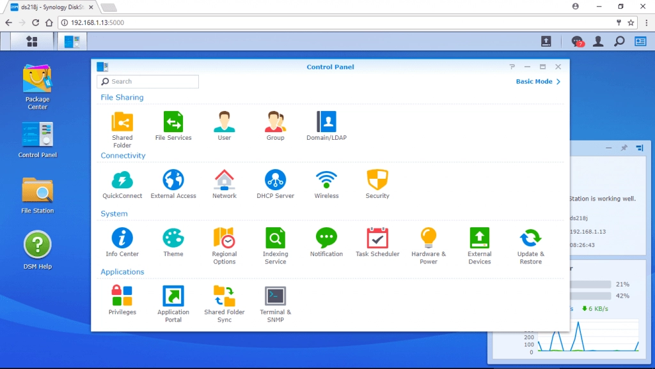Open Shared Folder settings
Viewport: 655px width, 369px height.
[x=122, y=124]
